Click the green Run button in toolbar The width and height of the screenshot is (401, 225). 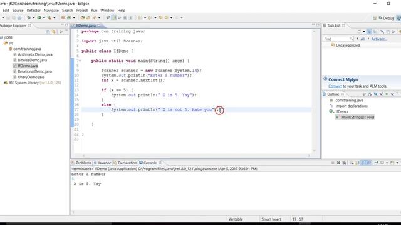(x=39, y=17)
